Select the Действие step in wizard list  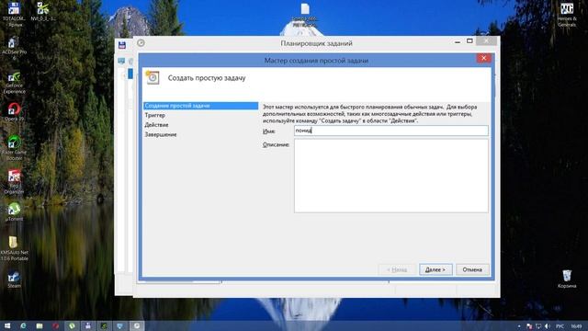pyautogui.click(x=156, y=125)
